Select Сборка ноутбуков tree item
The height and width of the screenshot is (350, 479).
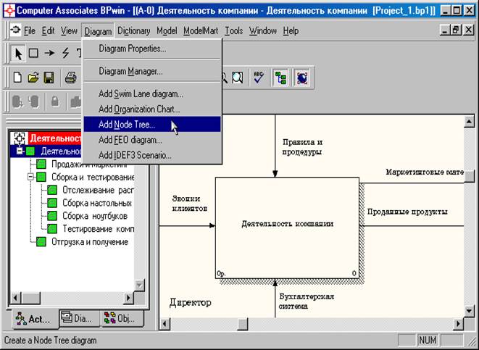pos(95,216)
